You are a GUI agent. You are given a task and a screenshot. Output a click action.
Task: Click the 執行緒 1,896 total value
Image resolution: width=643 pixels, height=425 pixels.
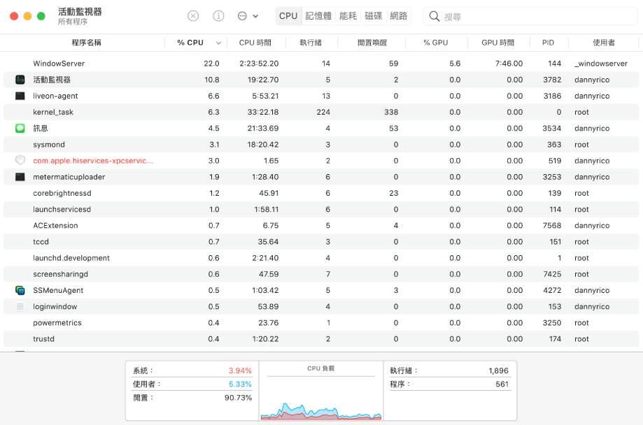point(498,370)
